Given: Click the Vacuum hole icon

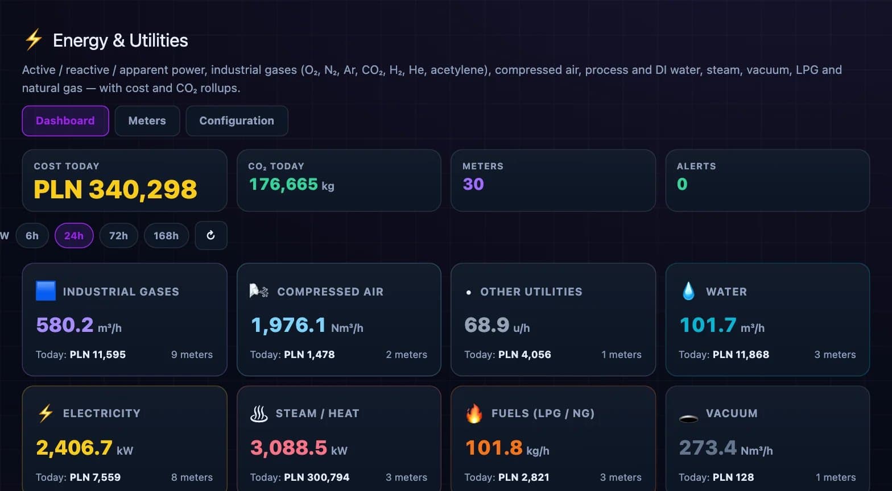Looking at the screenshot, I should point(688,419).
